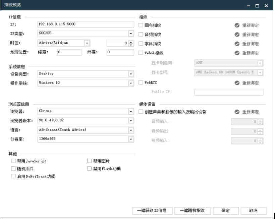Enable the 音频指纹 checkbox
This screenshot has width=276, height=219.
tap(141, 34)
